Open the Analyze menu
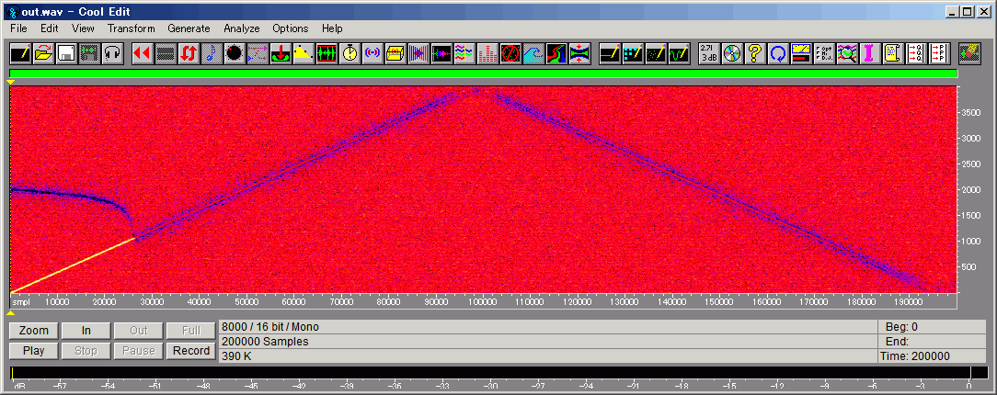 click(242, 28)
